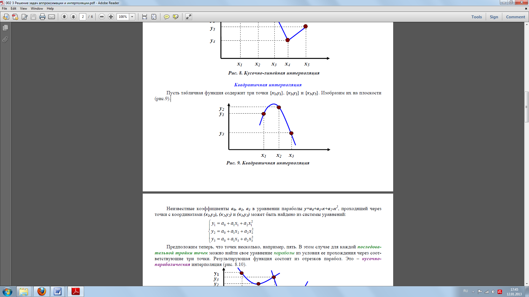
Task: Open the View menu
Action: pyautogui.click(x=23, y=9)
